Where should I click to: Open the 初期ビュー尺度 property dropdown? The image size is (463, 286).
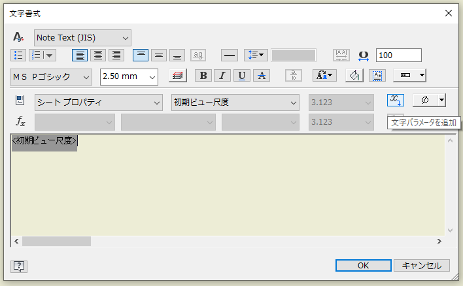tap(235, 103)
